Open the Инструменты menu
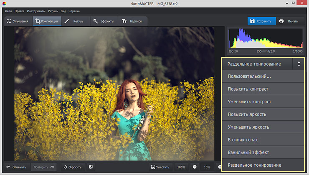 pos(36,10)
